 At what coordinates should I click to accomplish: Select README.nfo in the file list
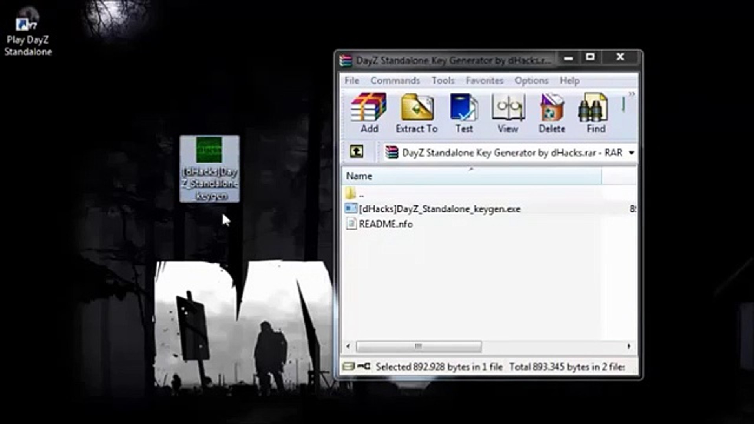click(385, 224)
